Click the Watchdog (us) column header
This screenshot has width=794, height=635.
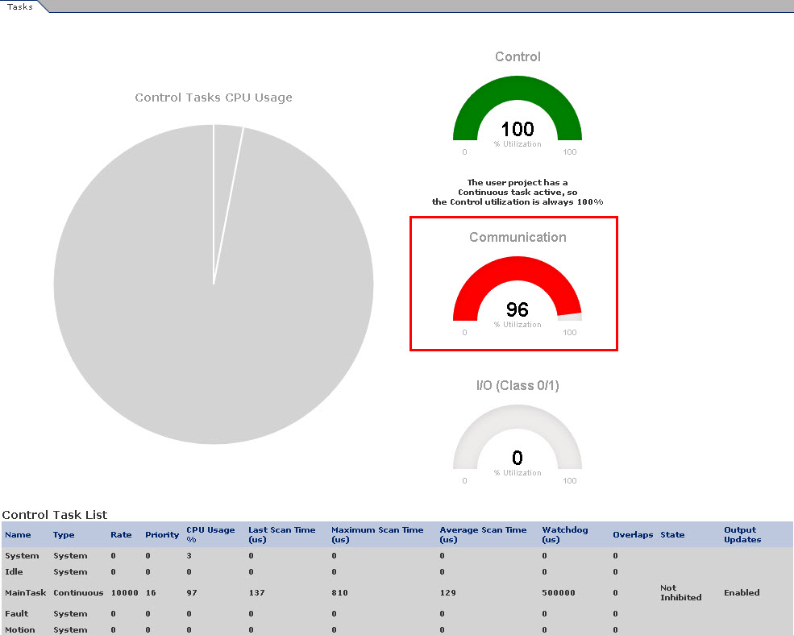[x=565, y=534]
